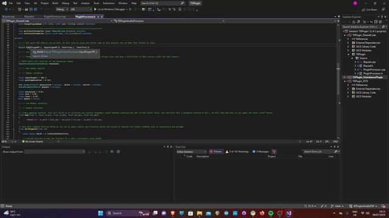Toggle the Warnings filter in Error List
The width and height of the screenshot is (389, 218).
tap(237, 151)
